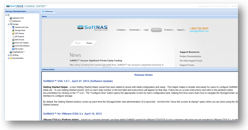
Task: Open Pre-Sales Support Forum link
Action: [x=191, y=60]
